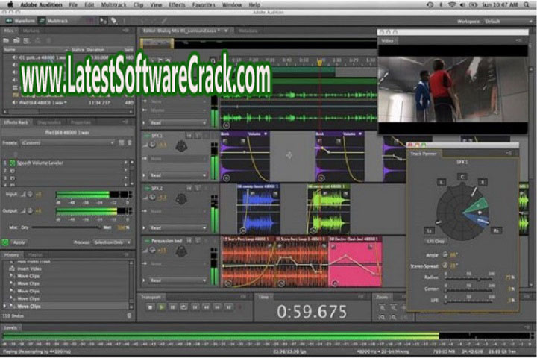Open SFX 1 track Read automation dropdown
The width and height of the screenshot is (537, 358).
click(x=178, y=175)
